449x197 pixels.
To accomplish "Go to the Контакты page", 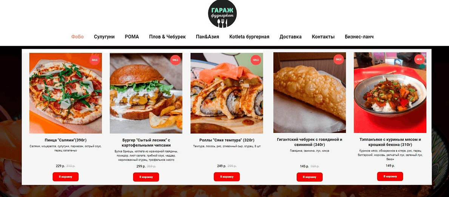I will tap(323, 37).
